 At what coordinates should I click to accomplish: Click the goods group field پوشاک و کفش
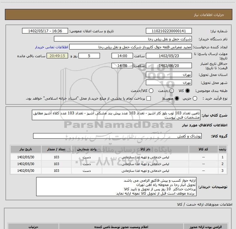(x=117, y=136)
